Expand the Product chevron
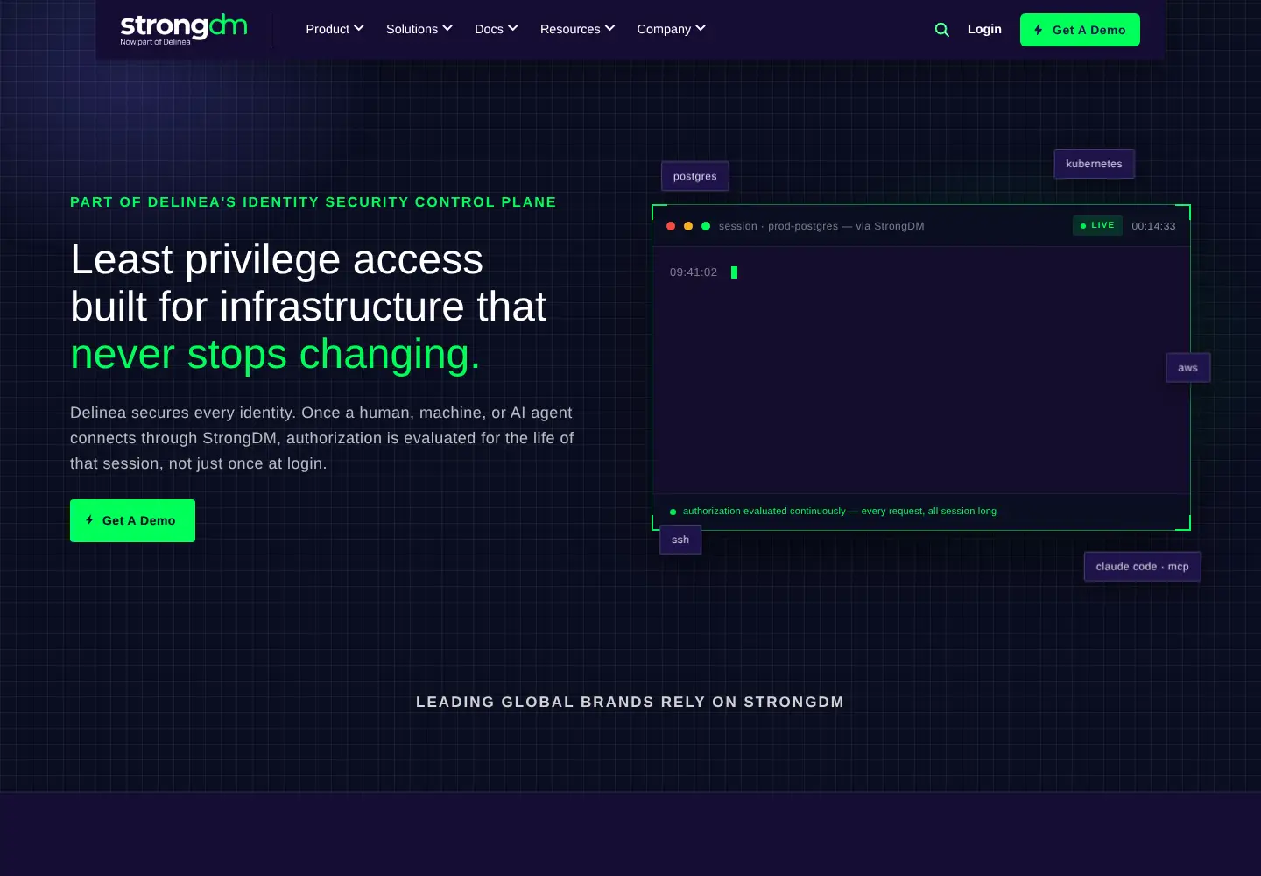This screenshot has height=876, width=1261. [359, 28]
